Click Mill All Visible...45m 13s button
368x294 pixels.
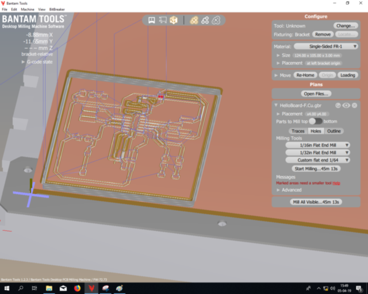(316, 202)
